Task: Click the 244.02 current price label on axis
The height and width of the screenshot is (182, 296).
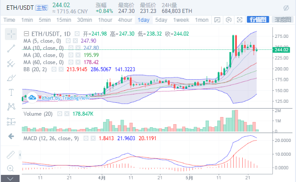Action: [x=281, y=50]
